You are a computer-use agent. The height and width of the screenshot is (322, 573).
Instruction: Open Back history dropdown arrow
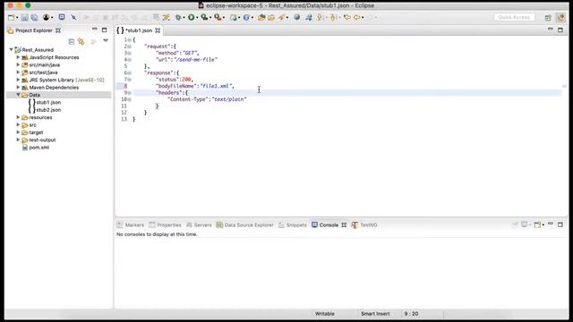pyautogui.click(x=363, y=18)
